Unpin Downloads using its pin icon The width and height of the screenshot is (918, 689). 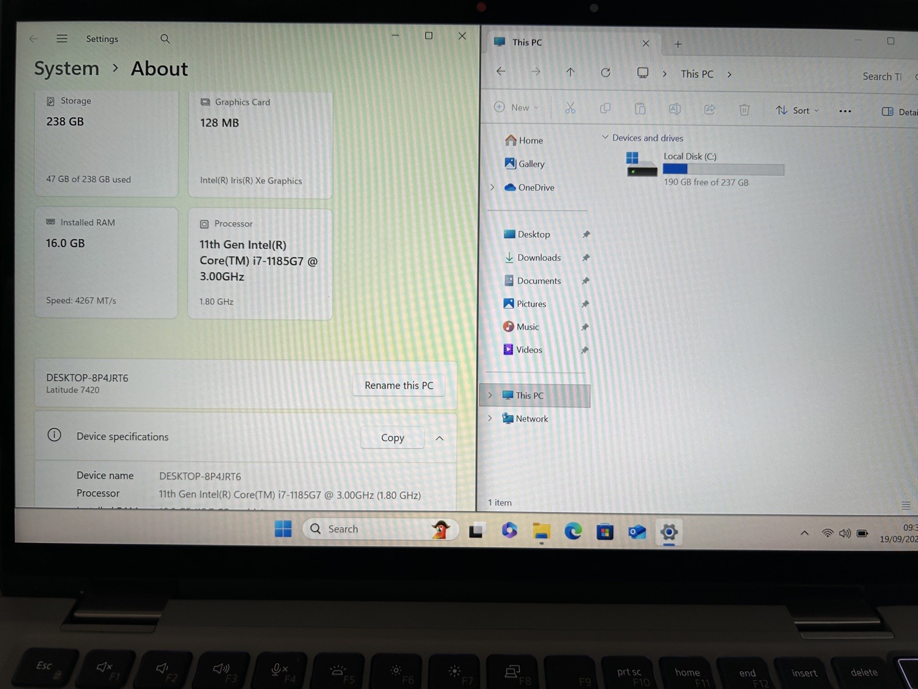point(586,258)
